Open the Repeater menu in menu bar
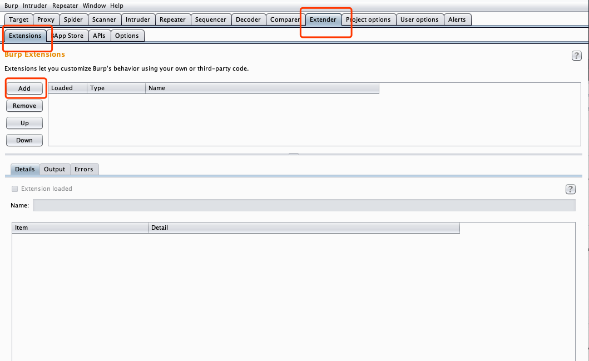Viewport: 589px width, 361px height. 65,6
